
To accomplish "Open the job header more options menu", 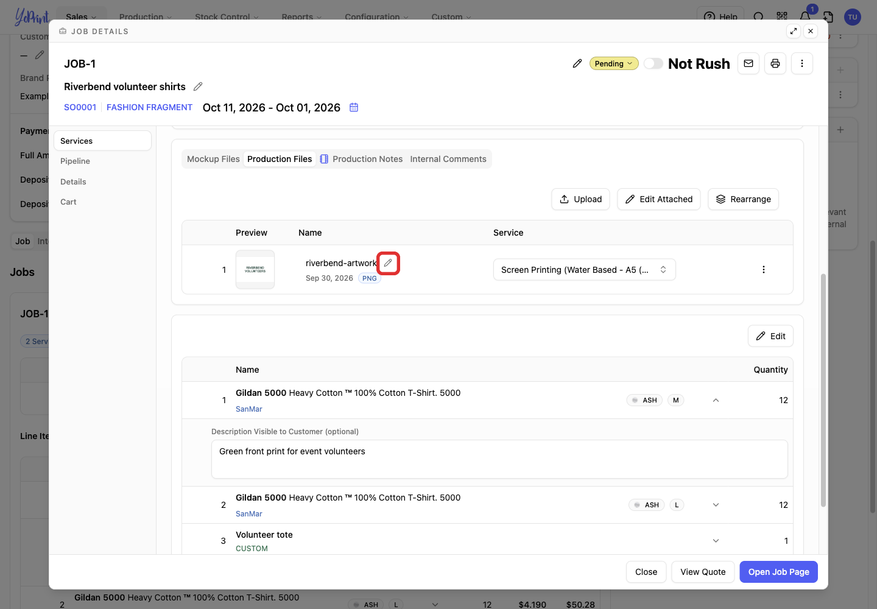I will click(802, 63).
